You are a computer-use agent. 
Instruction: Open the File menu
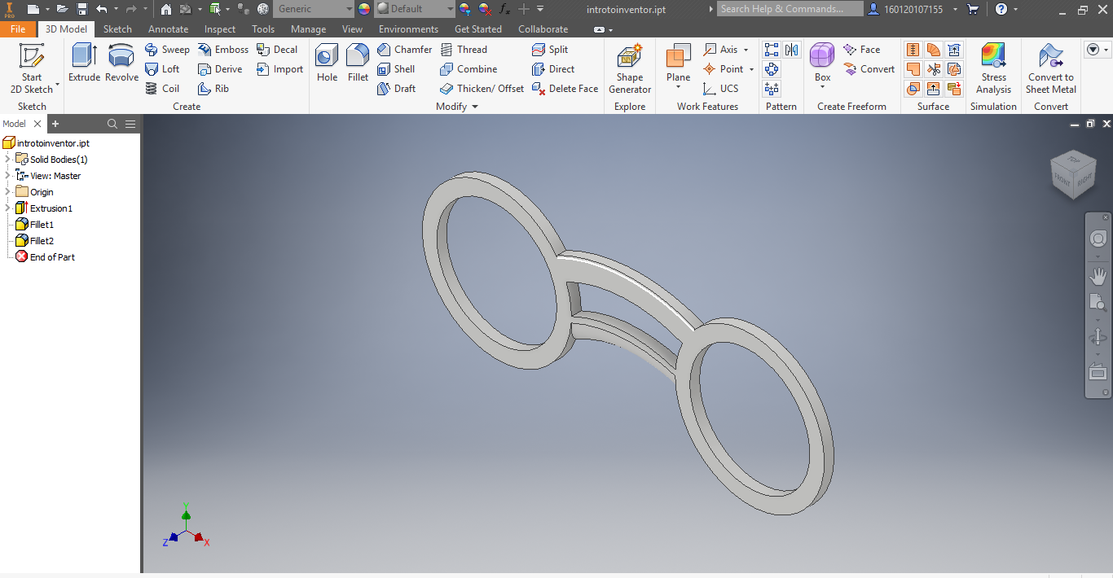(18, 28)
